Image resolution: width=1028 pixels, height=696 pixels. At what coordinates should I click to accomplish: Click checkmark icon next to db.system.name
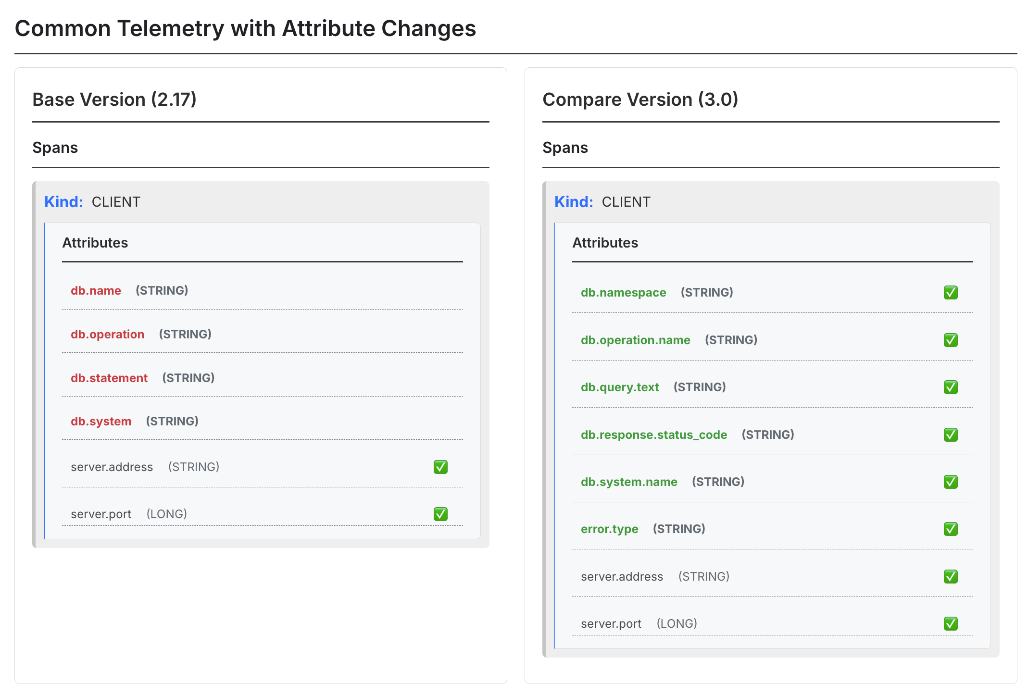coord(950,482)
